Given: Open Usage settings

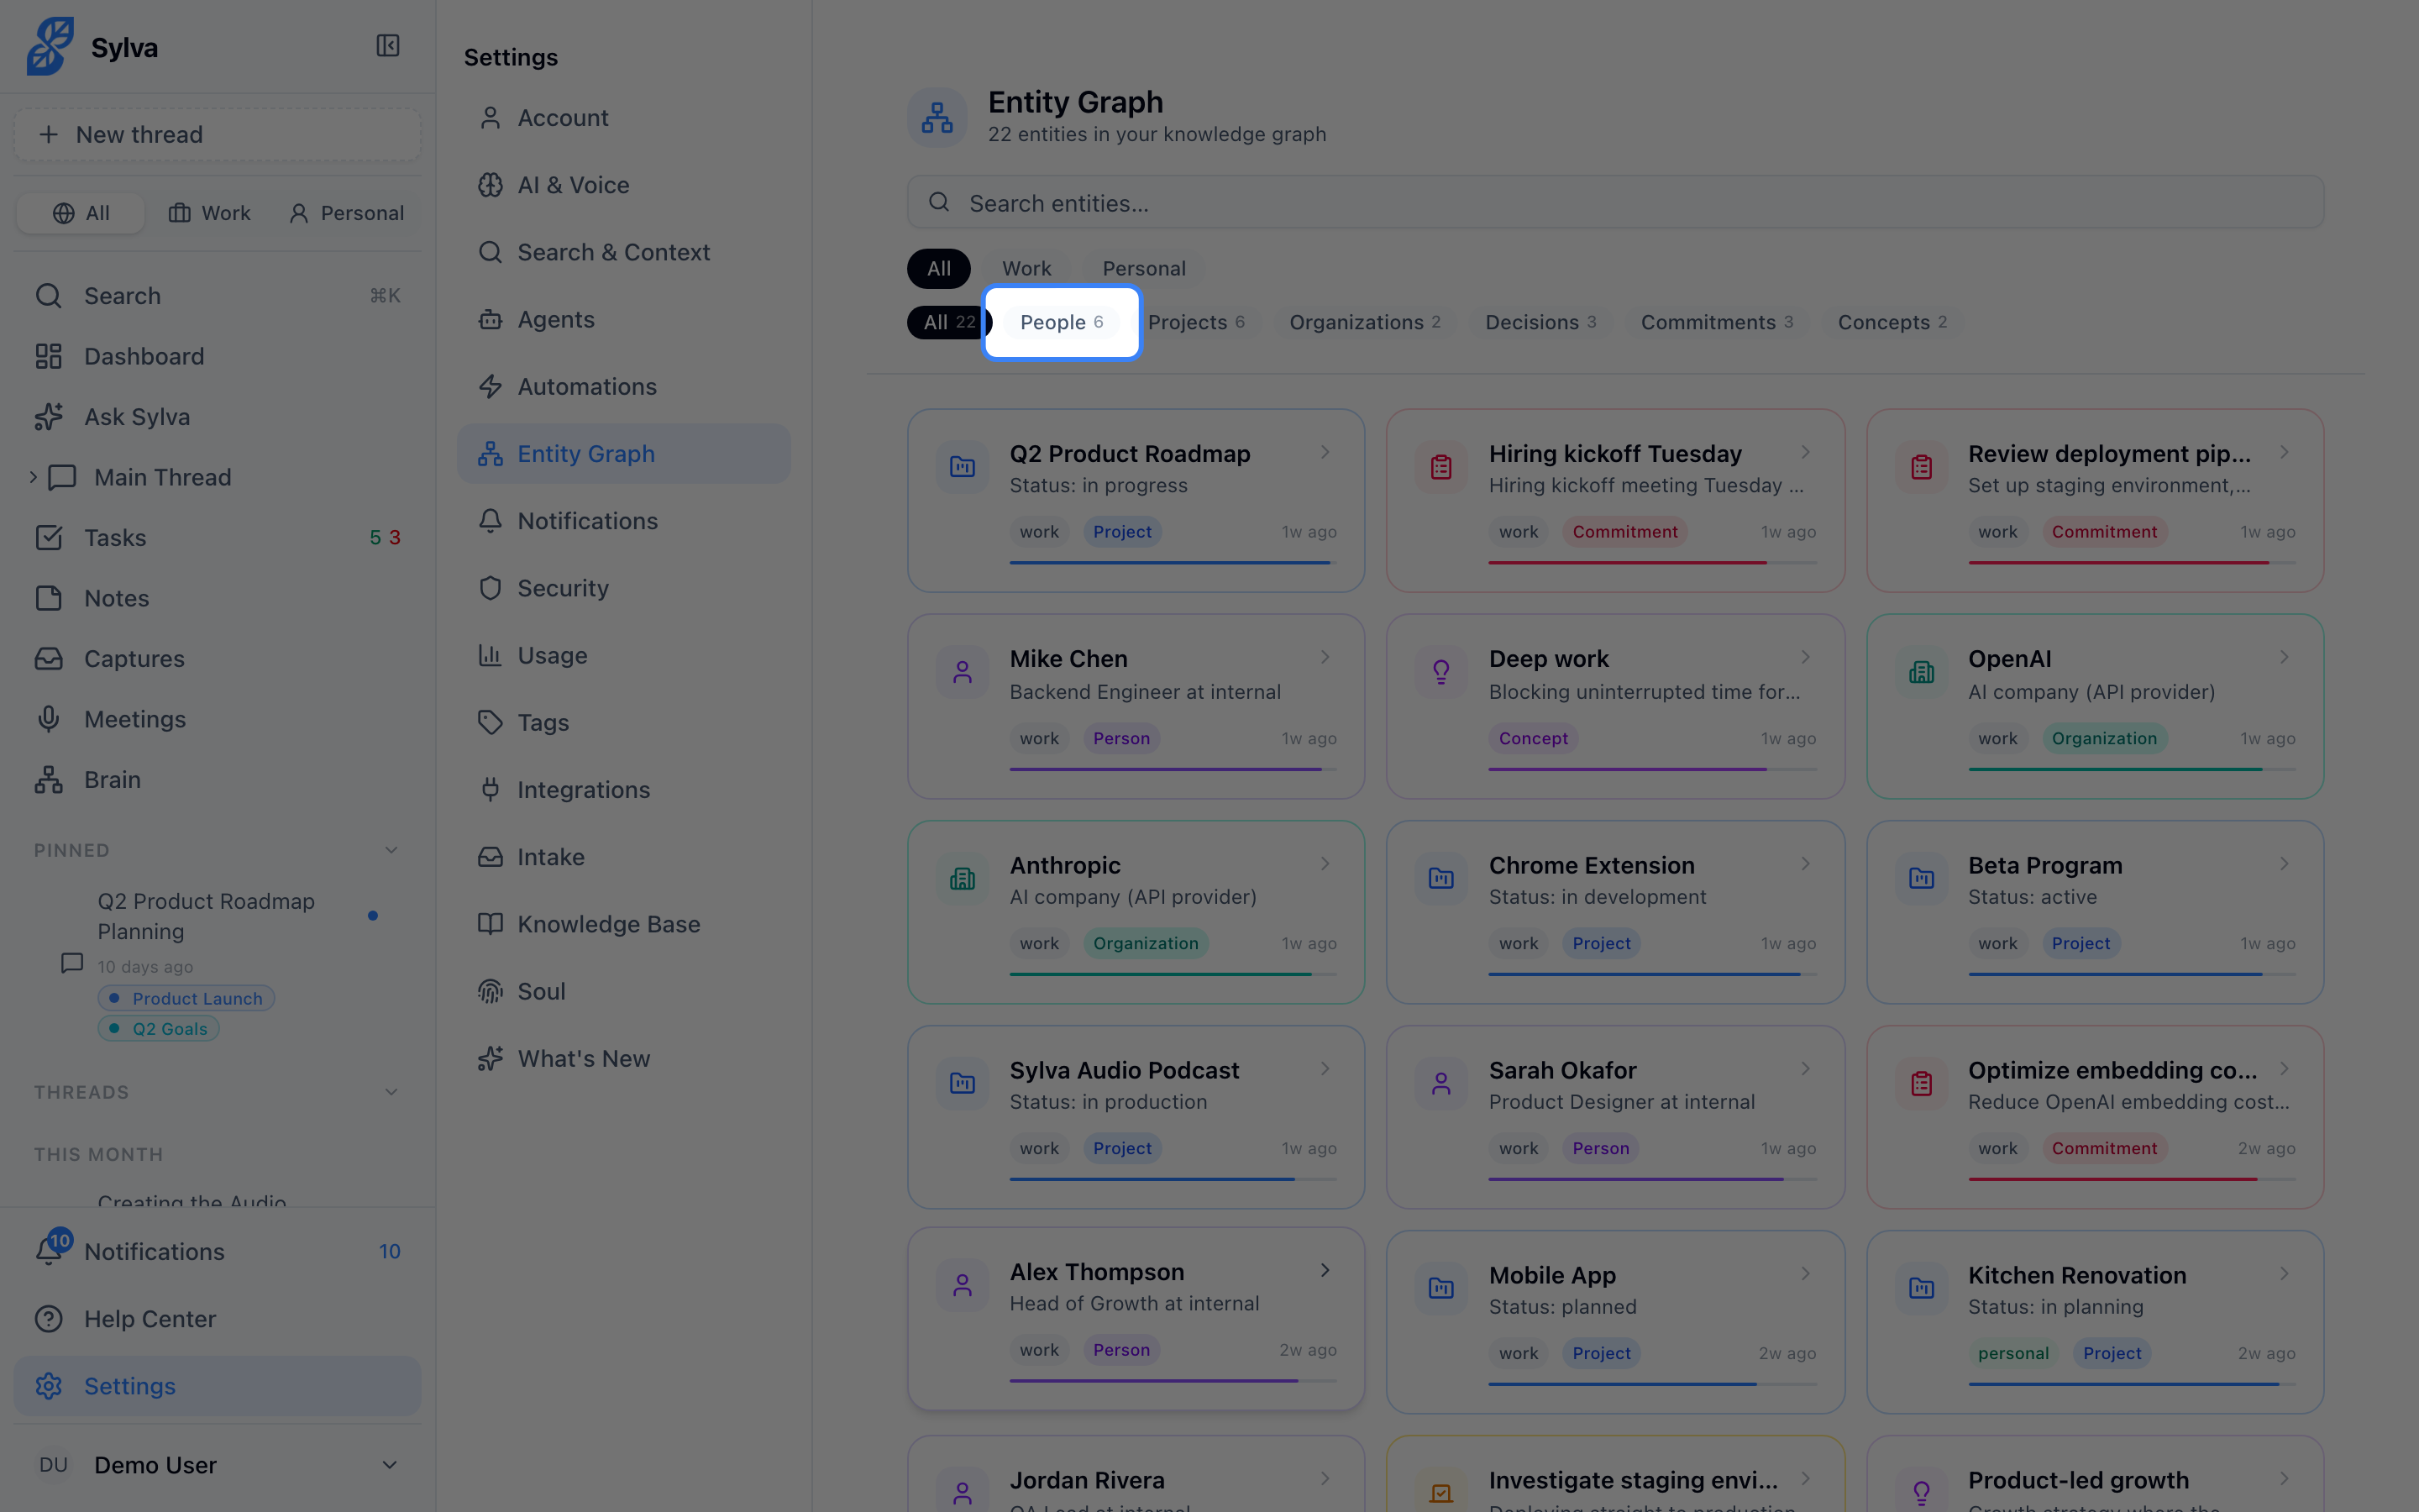Looking at the screenshot, I should pos(624,655).
